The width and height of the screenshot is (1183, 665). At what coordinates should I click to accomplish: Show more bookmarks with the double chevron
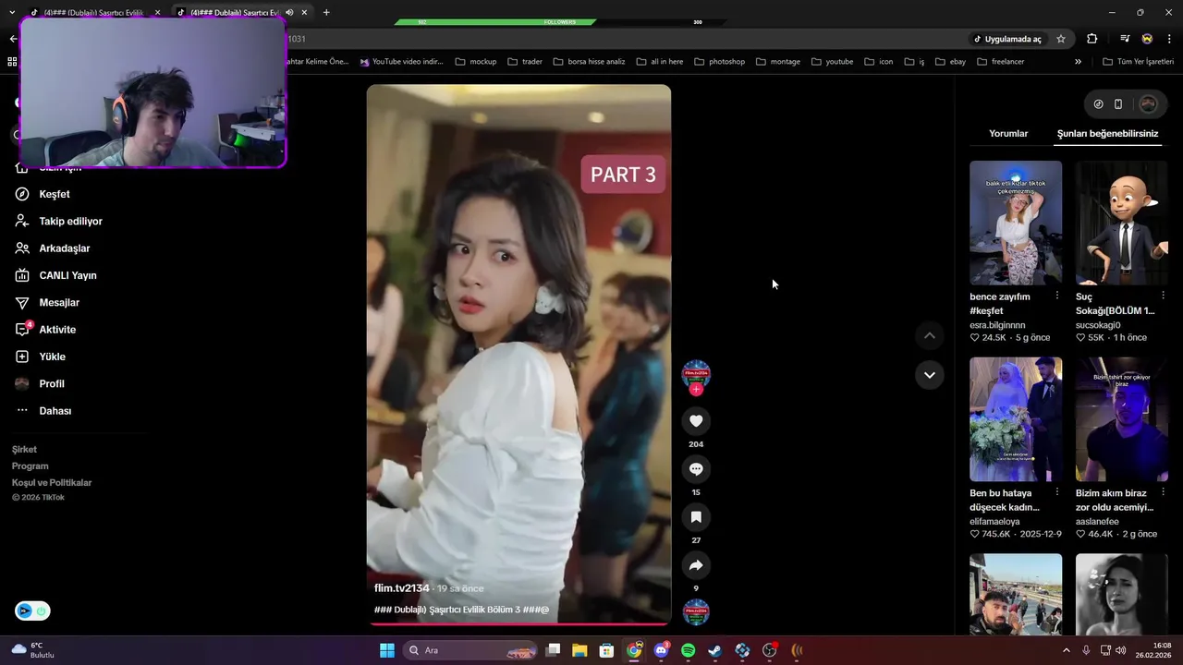pos(1078,62)
